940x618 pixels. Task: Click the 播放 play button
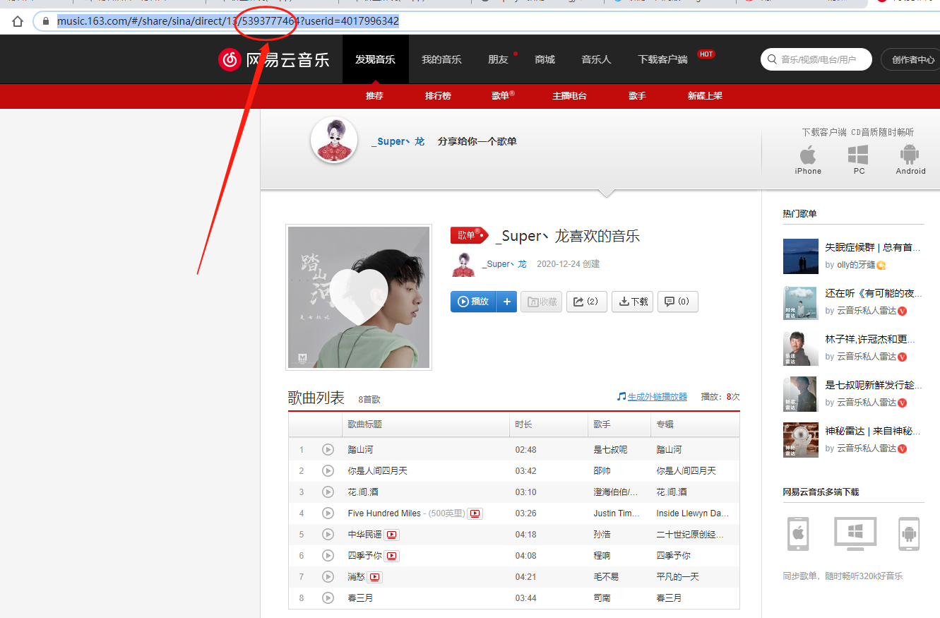(473, 302)
